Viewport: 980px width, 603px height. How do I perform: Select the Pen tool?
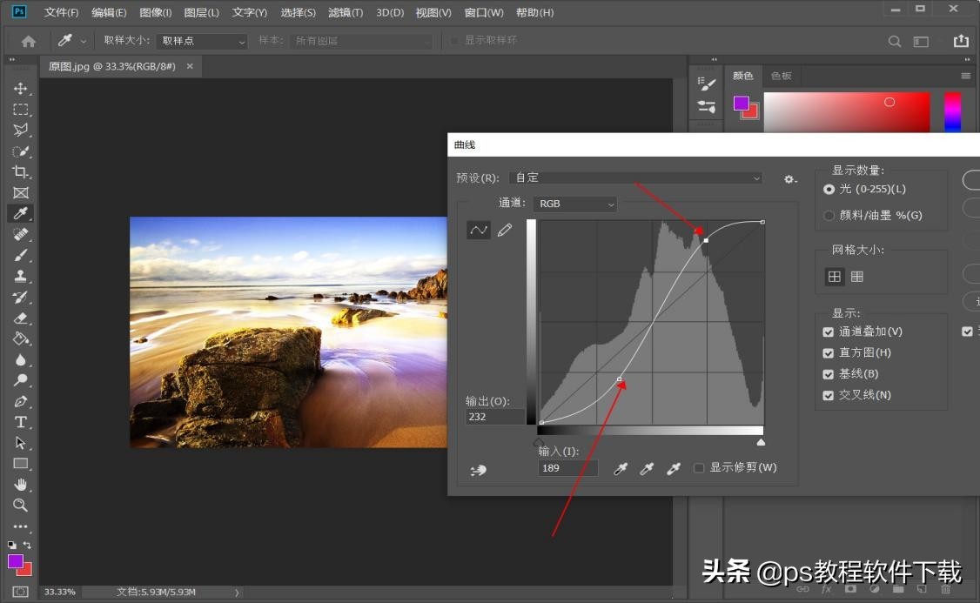(x=21, y=401)
